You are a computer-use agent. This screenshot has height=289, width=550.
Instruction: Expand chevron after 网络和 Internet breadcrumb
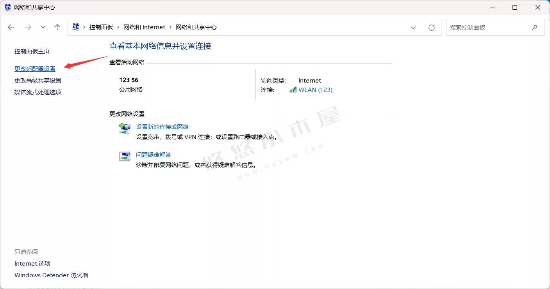tap(171, 27)
